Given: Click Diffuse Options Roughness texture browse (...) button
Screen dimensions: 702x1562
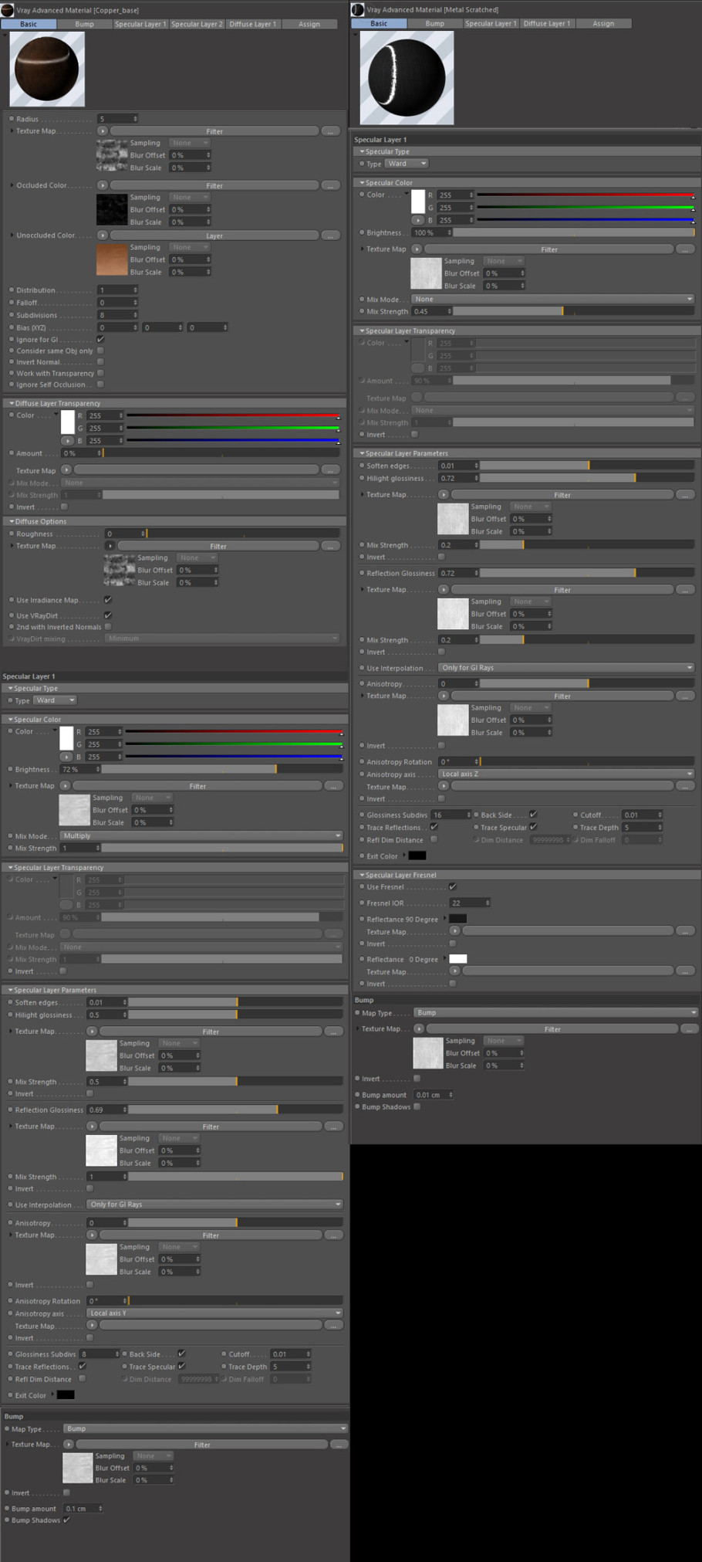Looking at the screenshot, I should pyautogui.click(x=331, y=546).
